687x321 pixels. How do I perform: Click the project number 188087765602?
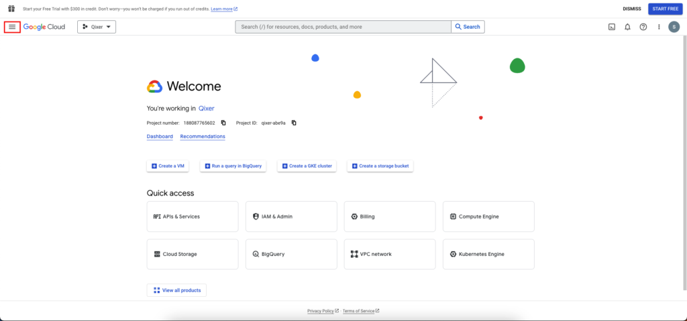tap(199, 123)
